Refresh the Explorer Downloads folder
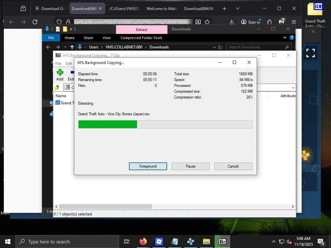 pyautogui.click(x=220, y=47)
